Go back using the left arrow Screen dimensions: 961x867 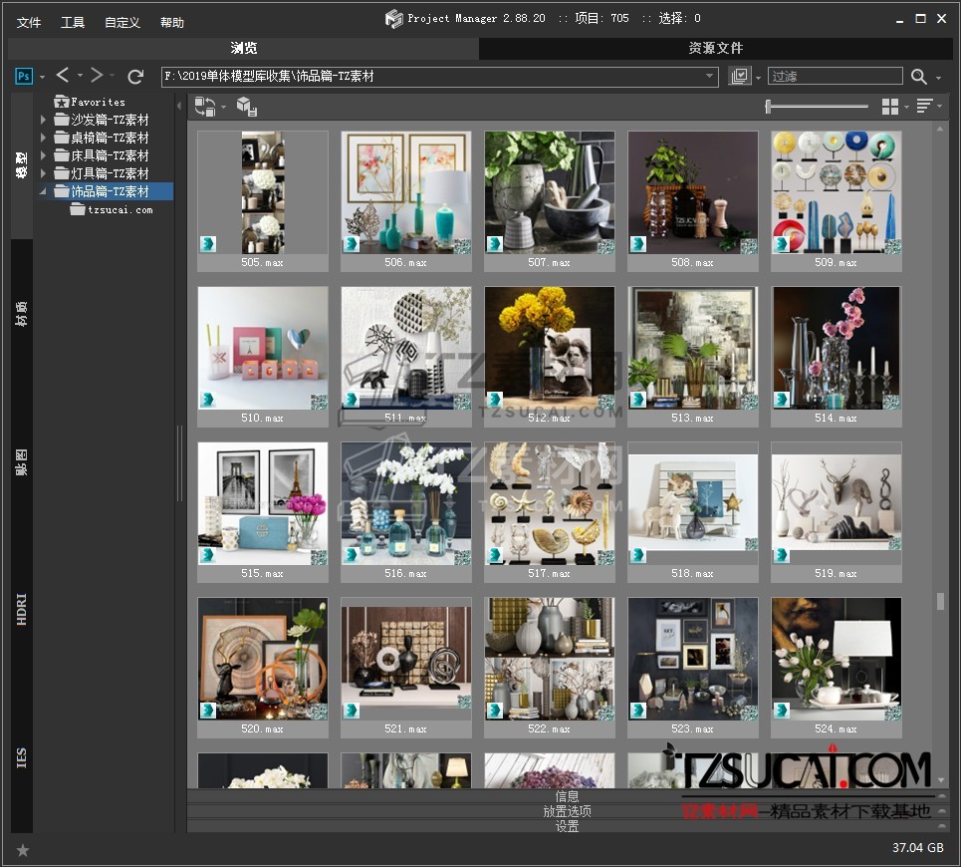pyautogui.click(x=63, y=76)
